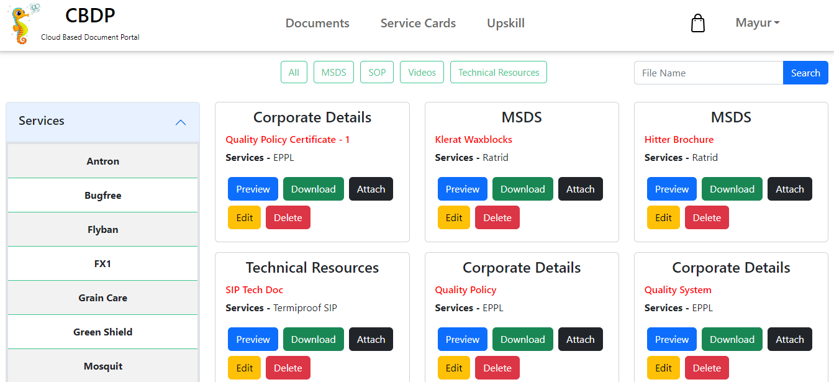Open the Service Cards page
This screenshot has height=382, width=834.
[x=418, y=24]
